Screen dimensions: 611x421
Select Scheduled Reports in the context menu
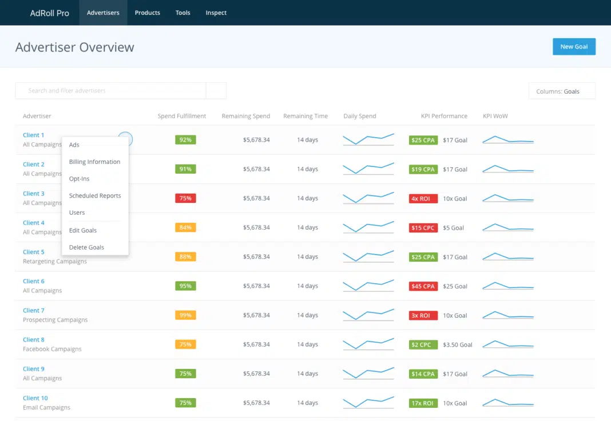[95, 196]
